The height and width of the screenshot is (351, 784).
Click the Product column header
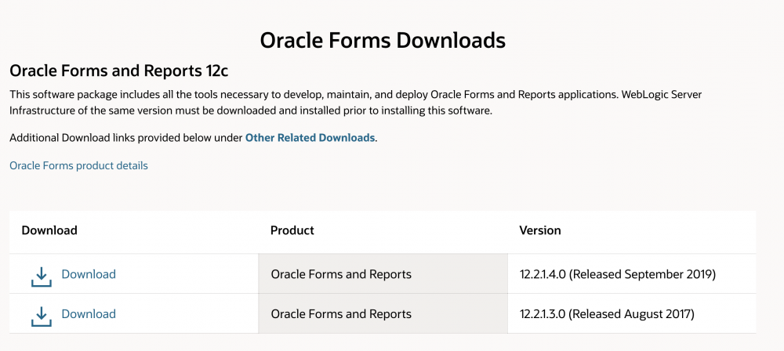[292, 230]
